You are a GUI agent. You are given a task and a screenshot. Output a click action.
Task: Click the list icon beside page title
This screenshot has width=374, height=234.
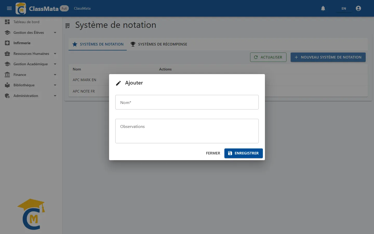pos(68,25)
